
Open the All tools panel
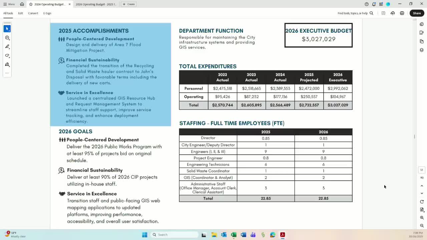click(x=8, y=13)
